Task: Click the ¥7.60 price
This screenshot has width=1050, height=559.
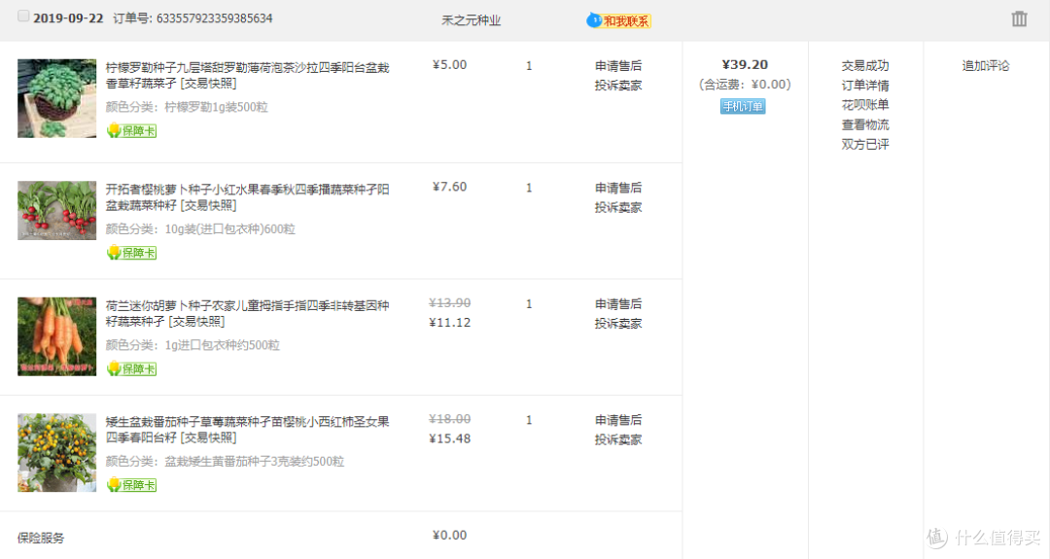Action: (x=449, y=186)
